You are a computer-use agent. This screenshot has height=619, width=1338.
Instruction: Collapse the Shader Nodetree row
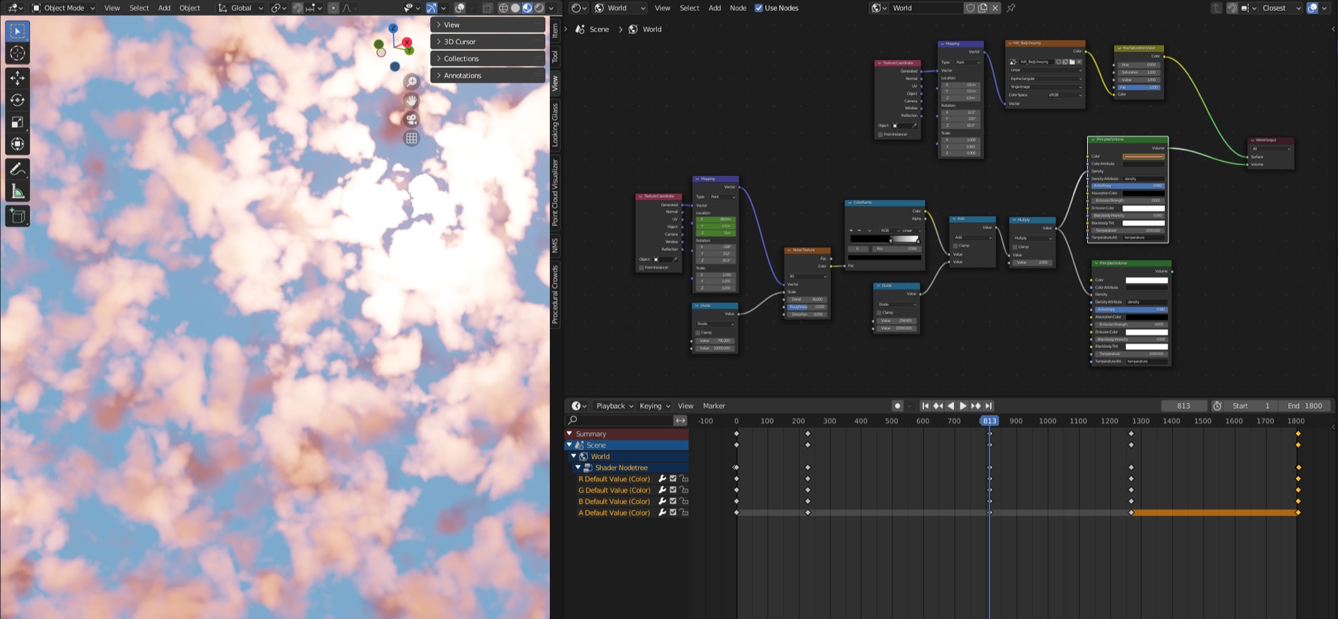(x=578, y=468)
